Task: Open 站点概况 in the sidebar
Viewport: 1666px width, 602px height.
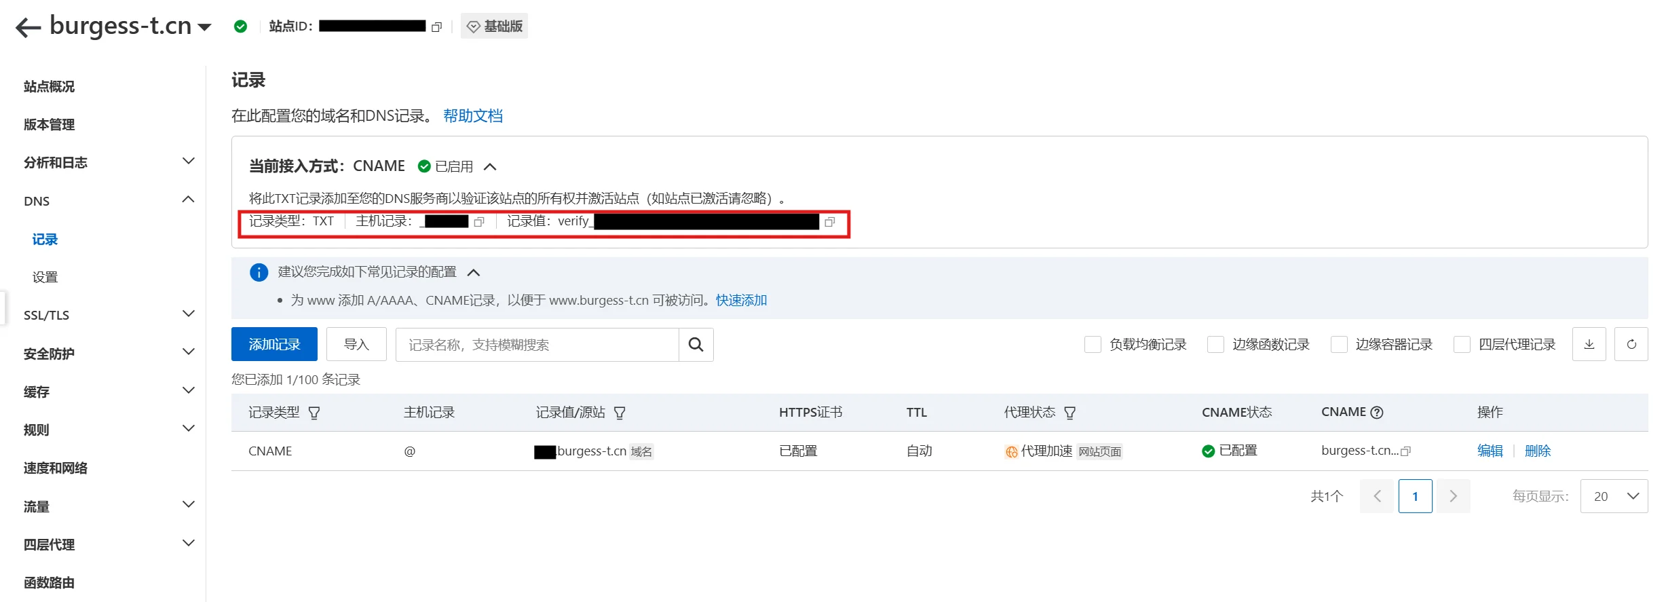Action: 49,86
